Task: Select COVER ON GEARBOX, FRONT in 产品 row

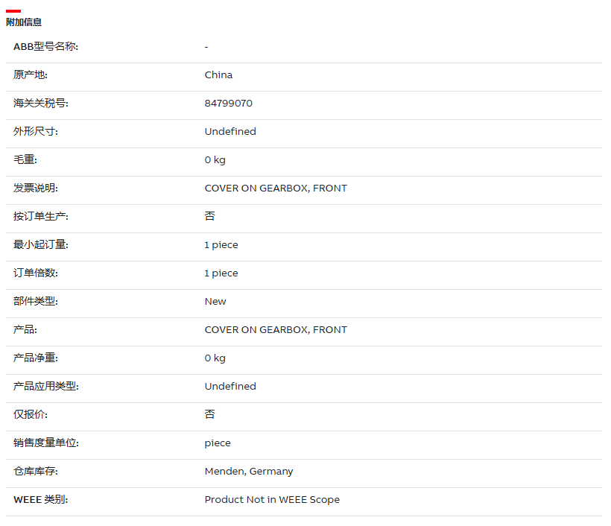Action: pos(276,330)
